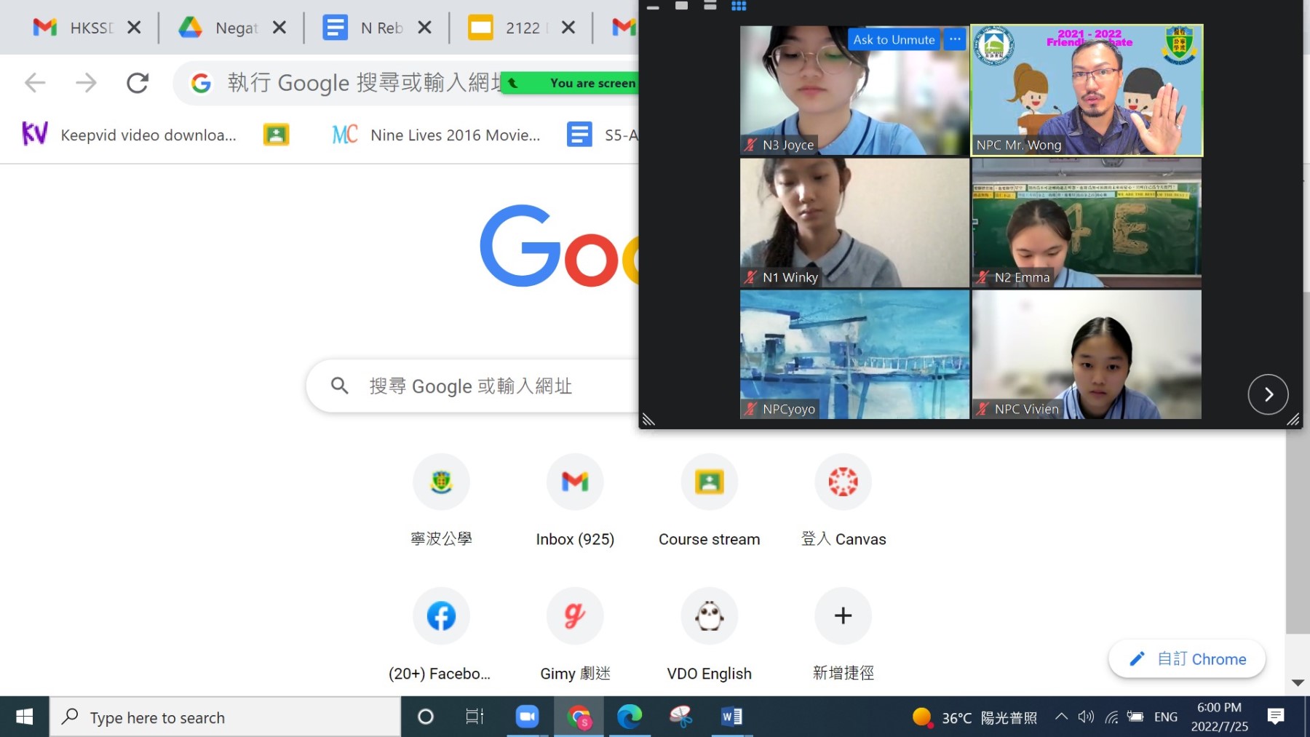1310x737 pixels.
Task: Switch the ENG input language
Action: point(1166,717)
